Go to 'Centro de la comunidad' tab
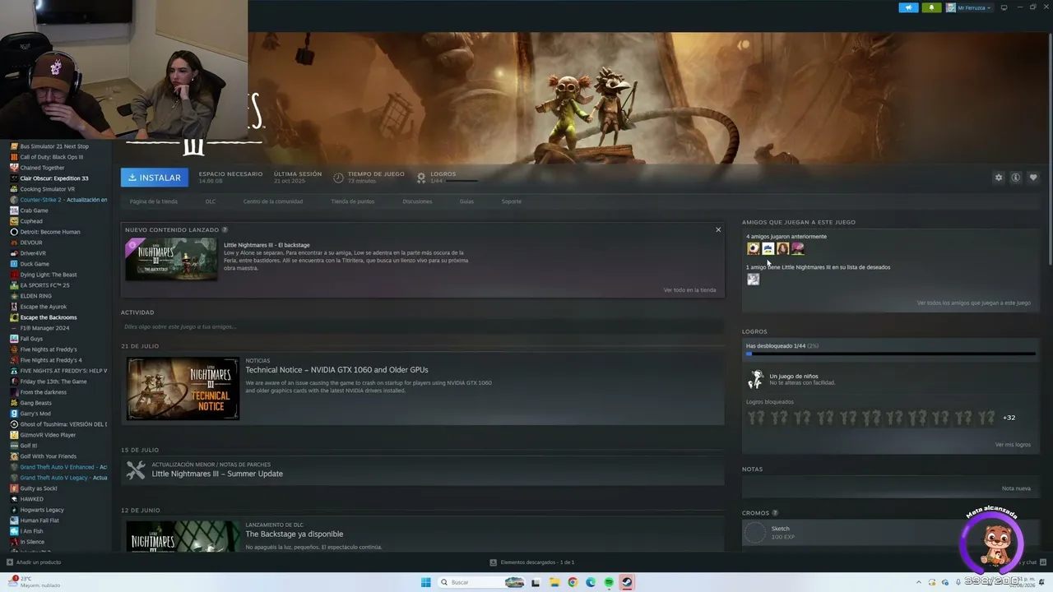The width and height of the screenshot is (1053, 592). tap(273, 201)
